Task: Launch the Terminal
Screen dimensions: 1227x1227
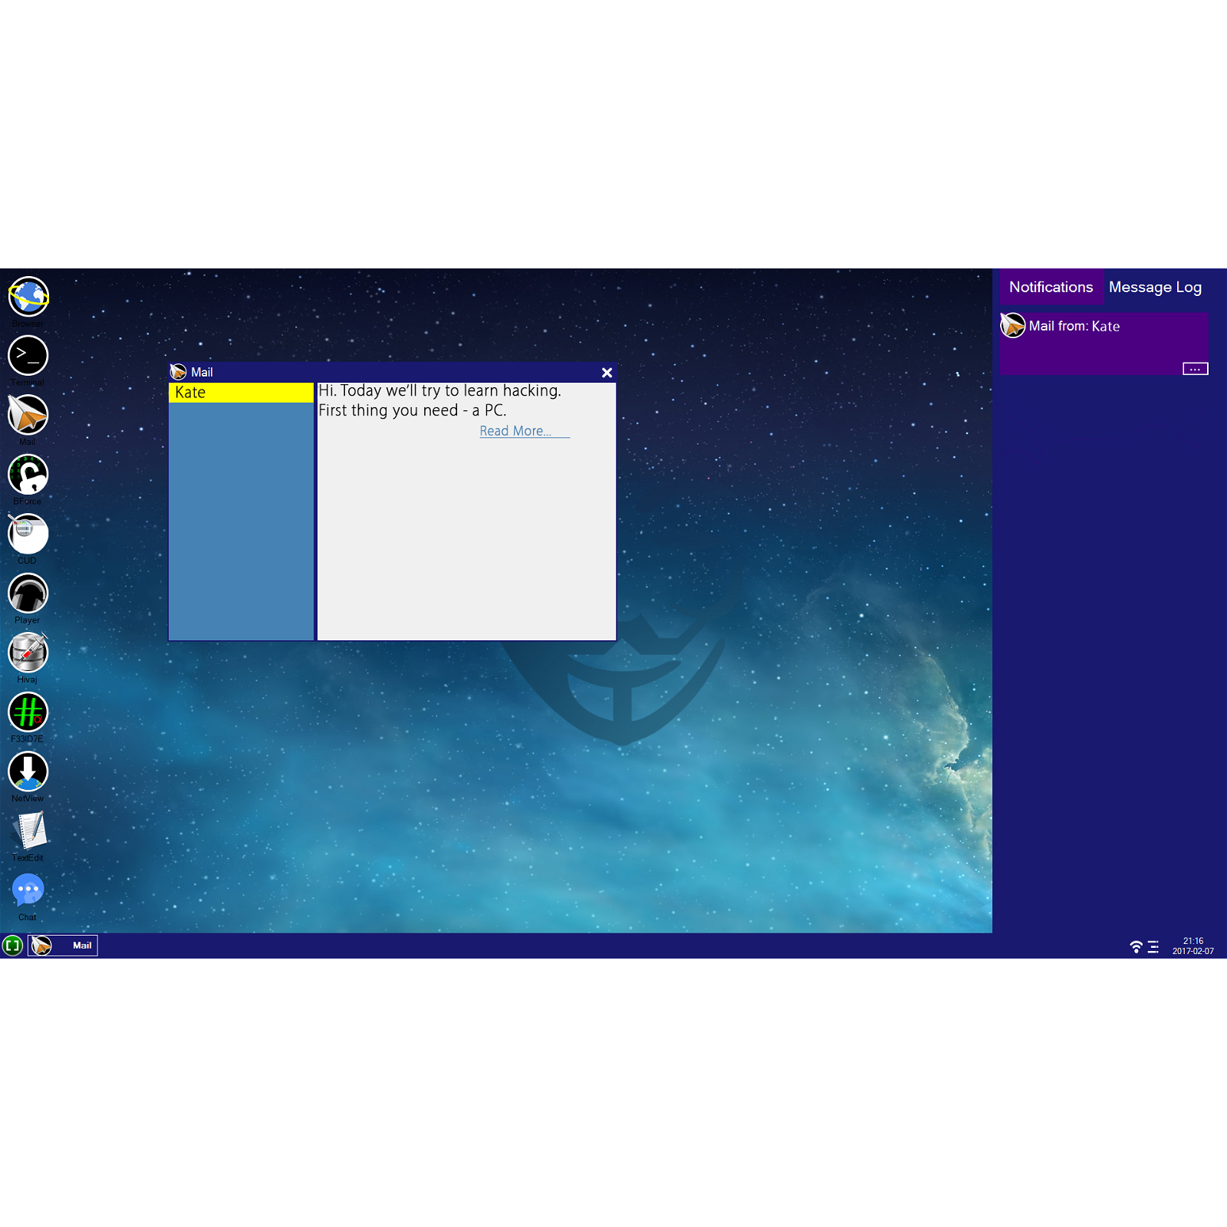Action: click(x=28, y=357)
